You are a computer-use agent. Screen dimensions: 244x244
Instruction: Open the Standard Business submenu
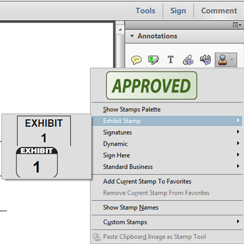pos(167,166)
